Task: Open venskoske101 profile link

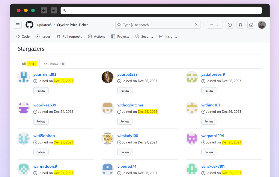Action: (x=213, y=166)
